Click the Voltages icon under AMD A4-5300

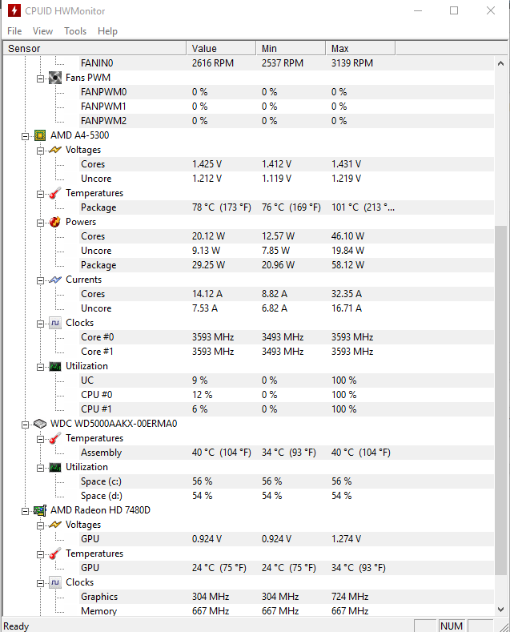pyautogui.click(x=55, y=150)
